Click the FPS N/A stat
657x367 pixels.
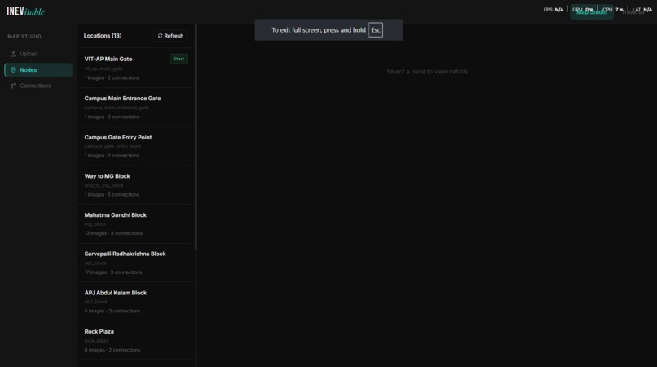pos(553,10)
